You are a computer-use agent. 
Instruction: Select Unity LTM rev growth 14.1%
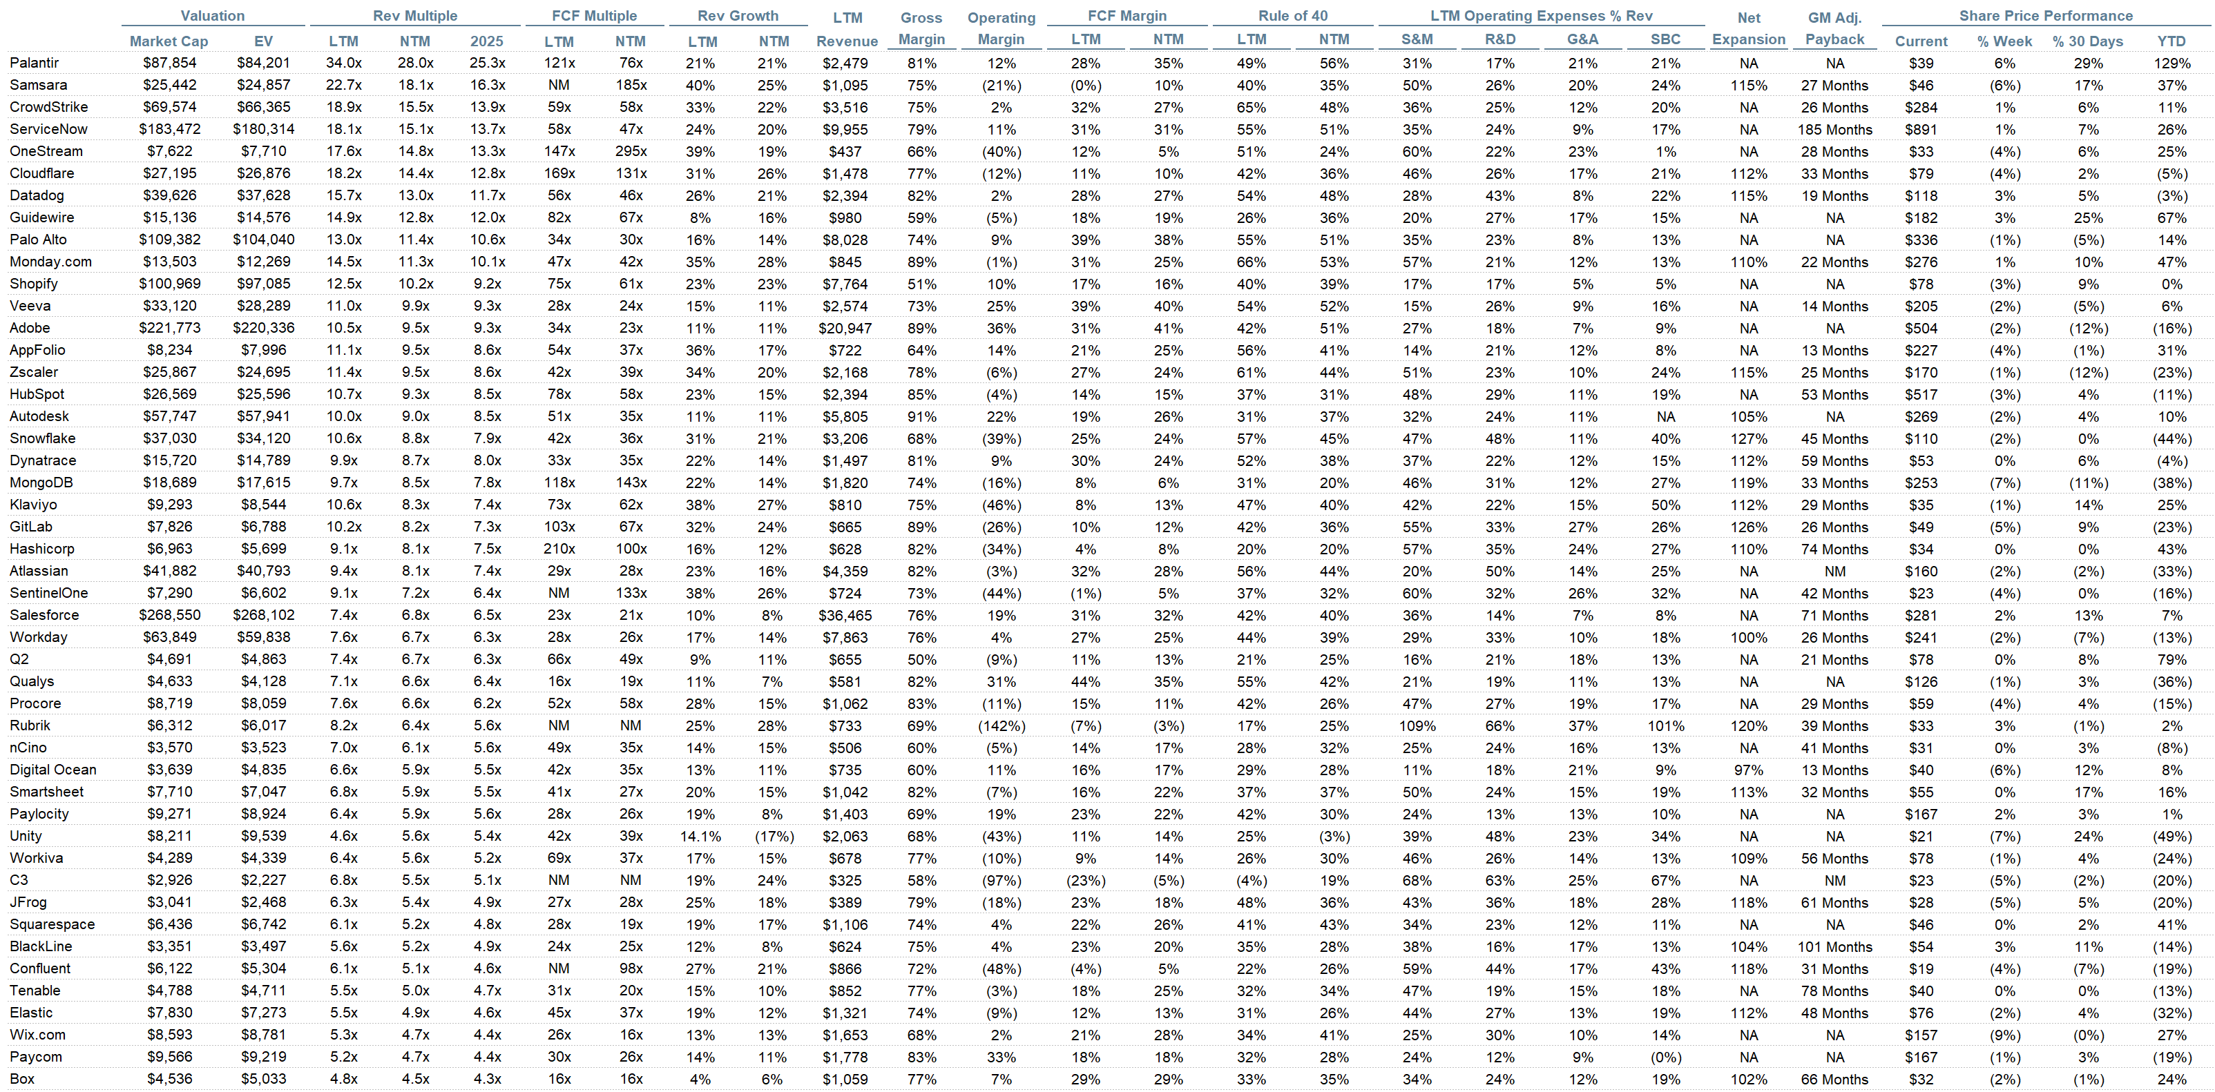(x=700, y=836)
